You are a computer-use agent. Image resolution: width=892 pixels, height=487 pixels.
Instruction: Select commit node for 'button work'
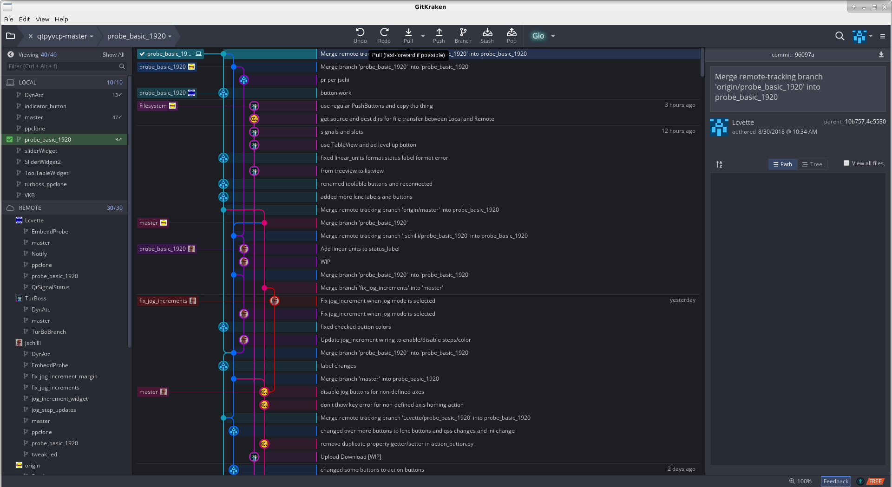223,93
